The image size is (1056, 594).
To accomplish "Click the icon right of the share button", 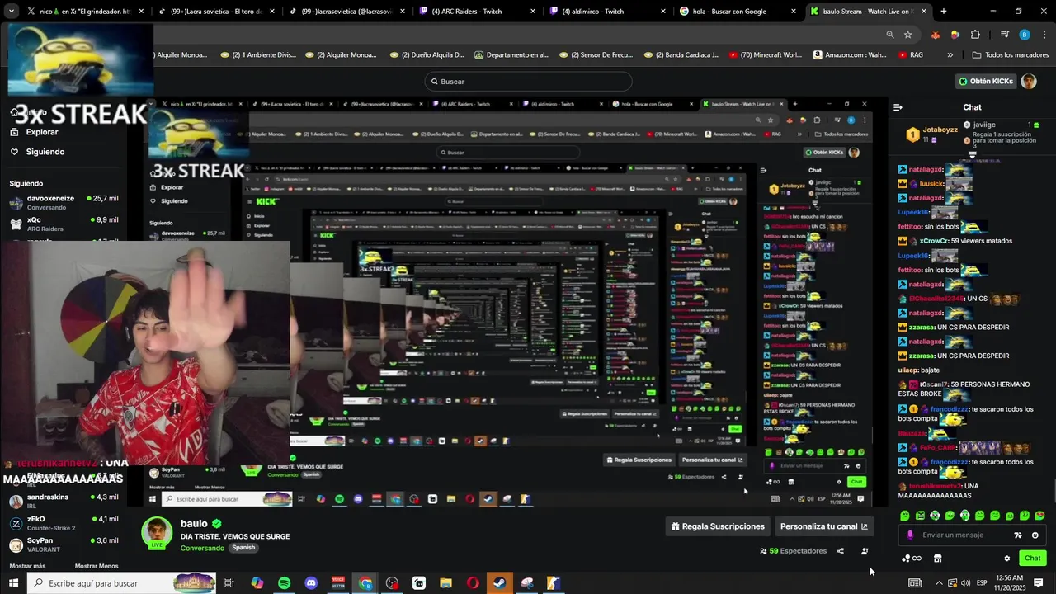I will click(x=865, y=551).
